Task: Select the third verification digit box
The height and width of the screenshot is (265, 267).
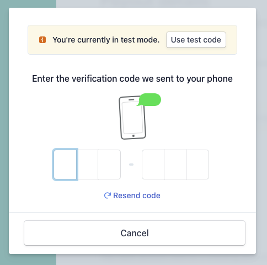Action: tap(109, 165)
